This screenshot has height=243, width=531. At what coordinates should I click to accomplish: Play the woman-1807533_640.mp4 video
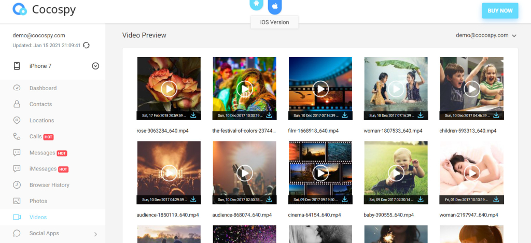click(396, 89)
